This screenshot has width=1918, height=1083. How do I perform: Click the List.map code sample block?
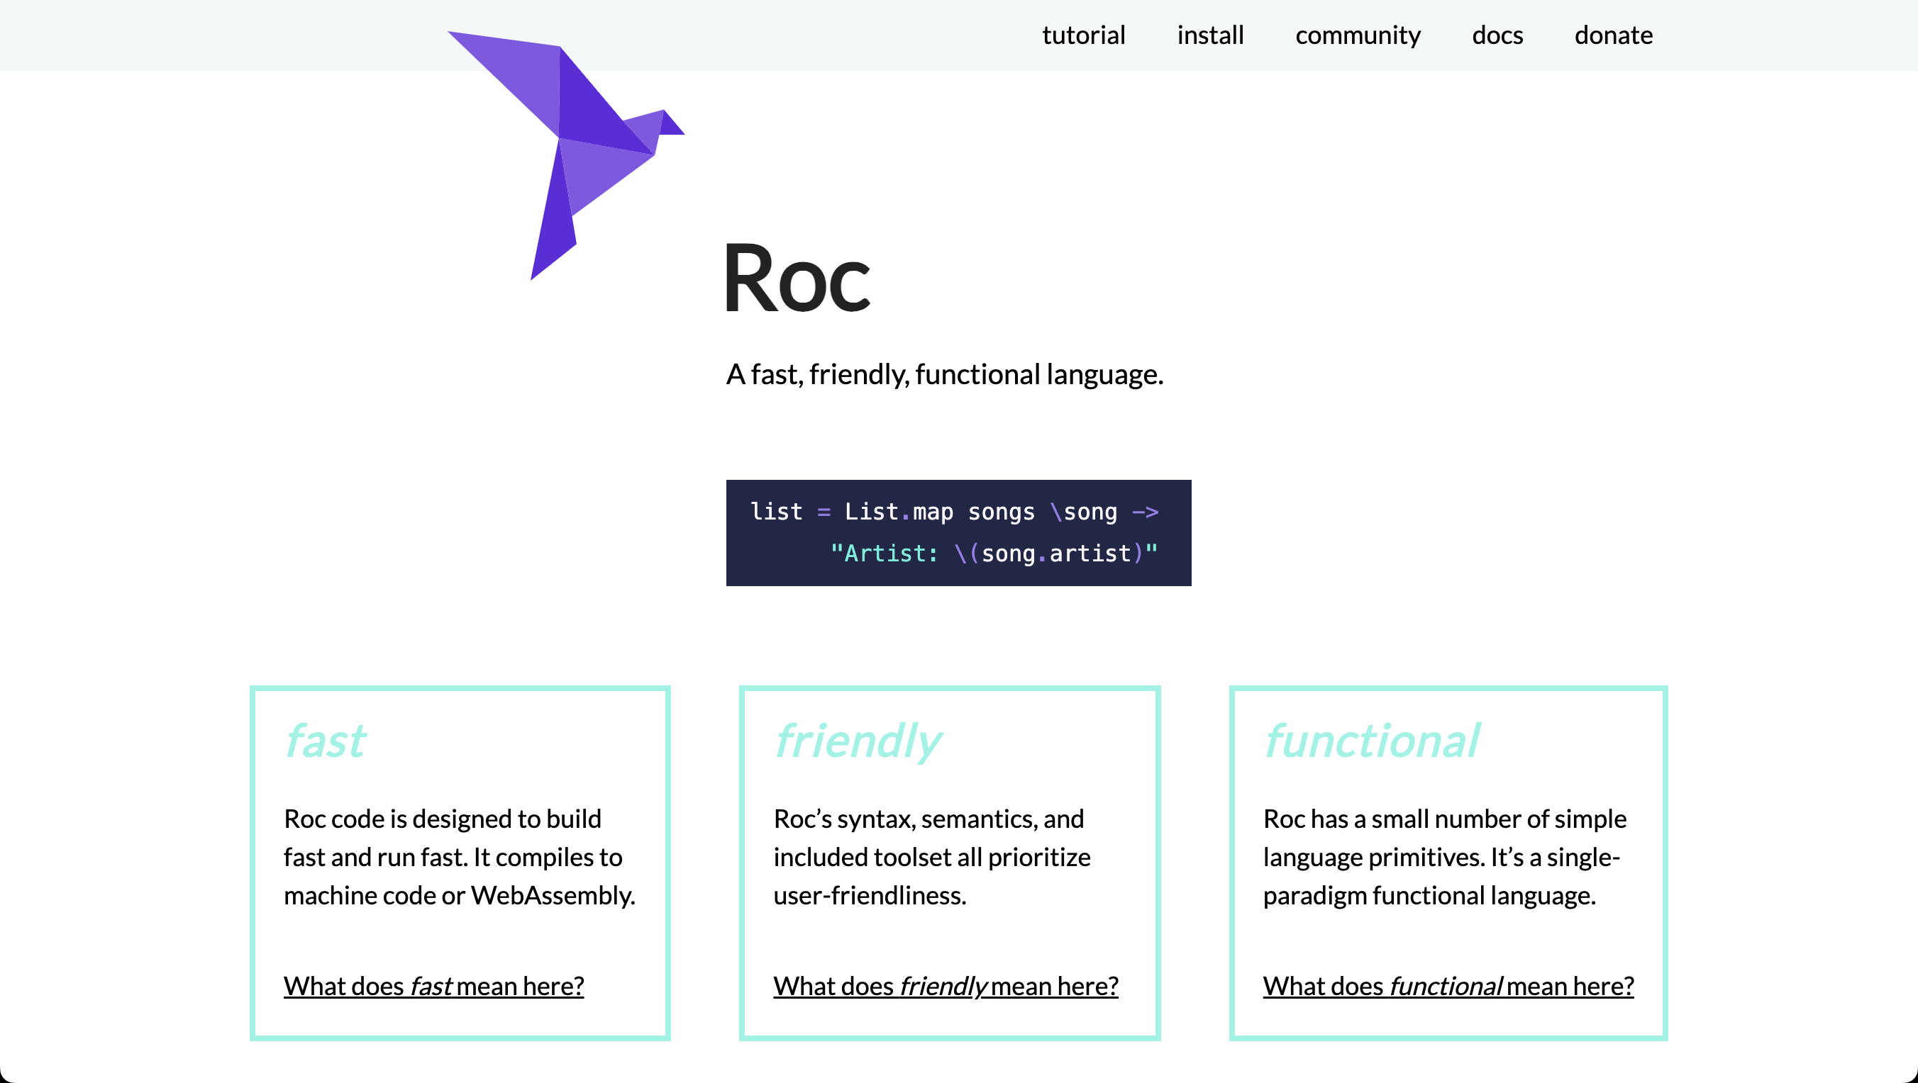958,532
